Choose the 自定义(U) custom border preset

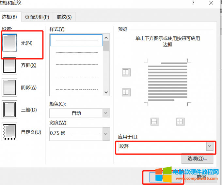[x=9, y=132]
